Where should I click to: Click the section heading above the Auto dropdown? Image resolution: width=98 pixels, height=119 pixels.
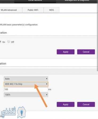tap(3, 63)
